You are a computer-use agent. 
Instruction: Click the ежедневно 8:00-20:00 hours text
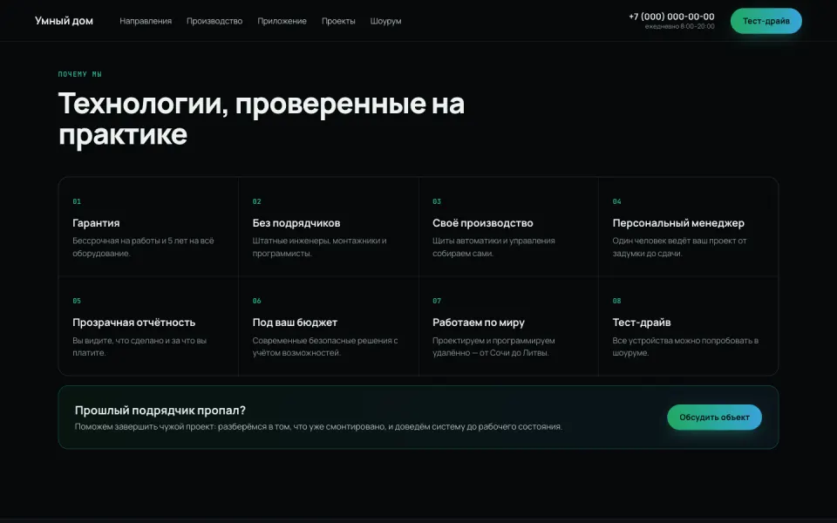coord(679,27)
